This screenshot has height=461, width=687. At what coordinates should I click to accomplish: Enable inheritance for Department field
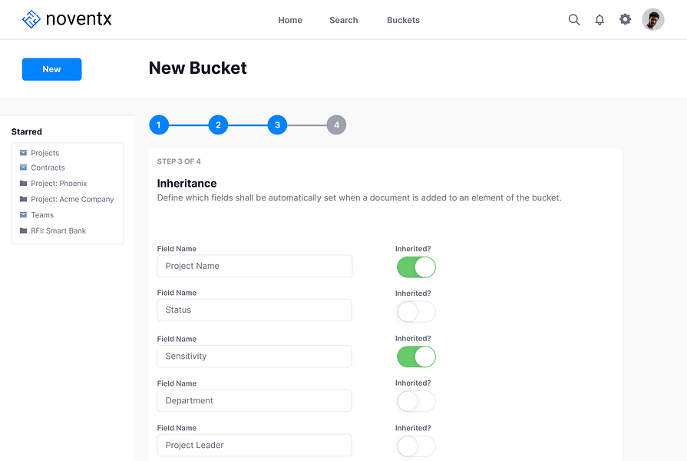coord(416,401)
